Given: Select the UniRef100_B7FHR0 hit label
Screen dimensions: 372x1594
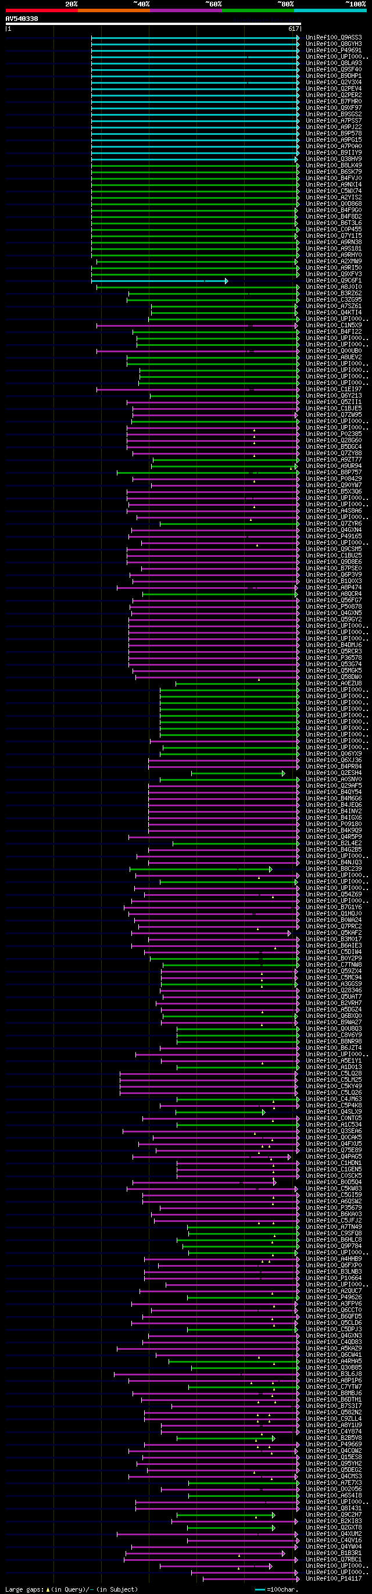Looking at the screenshot, I should [334, 102].
